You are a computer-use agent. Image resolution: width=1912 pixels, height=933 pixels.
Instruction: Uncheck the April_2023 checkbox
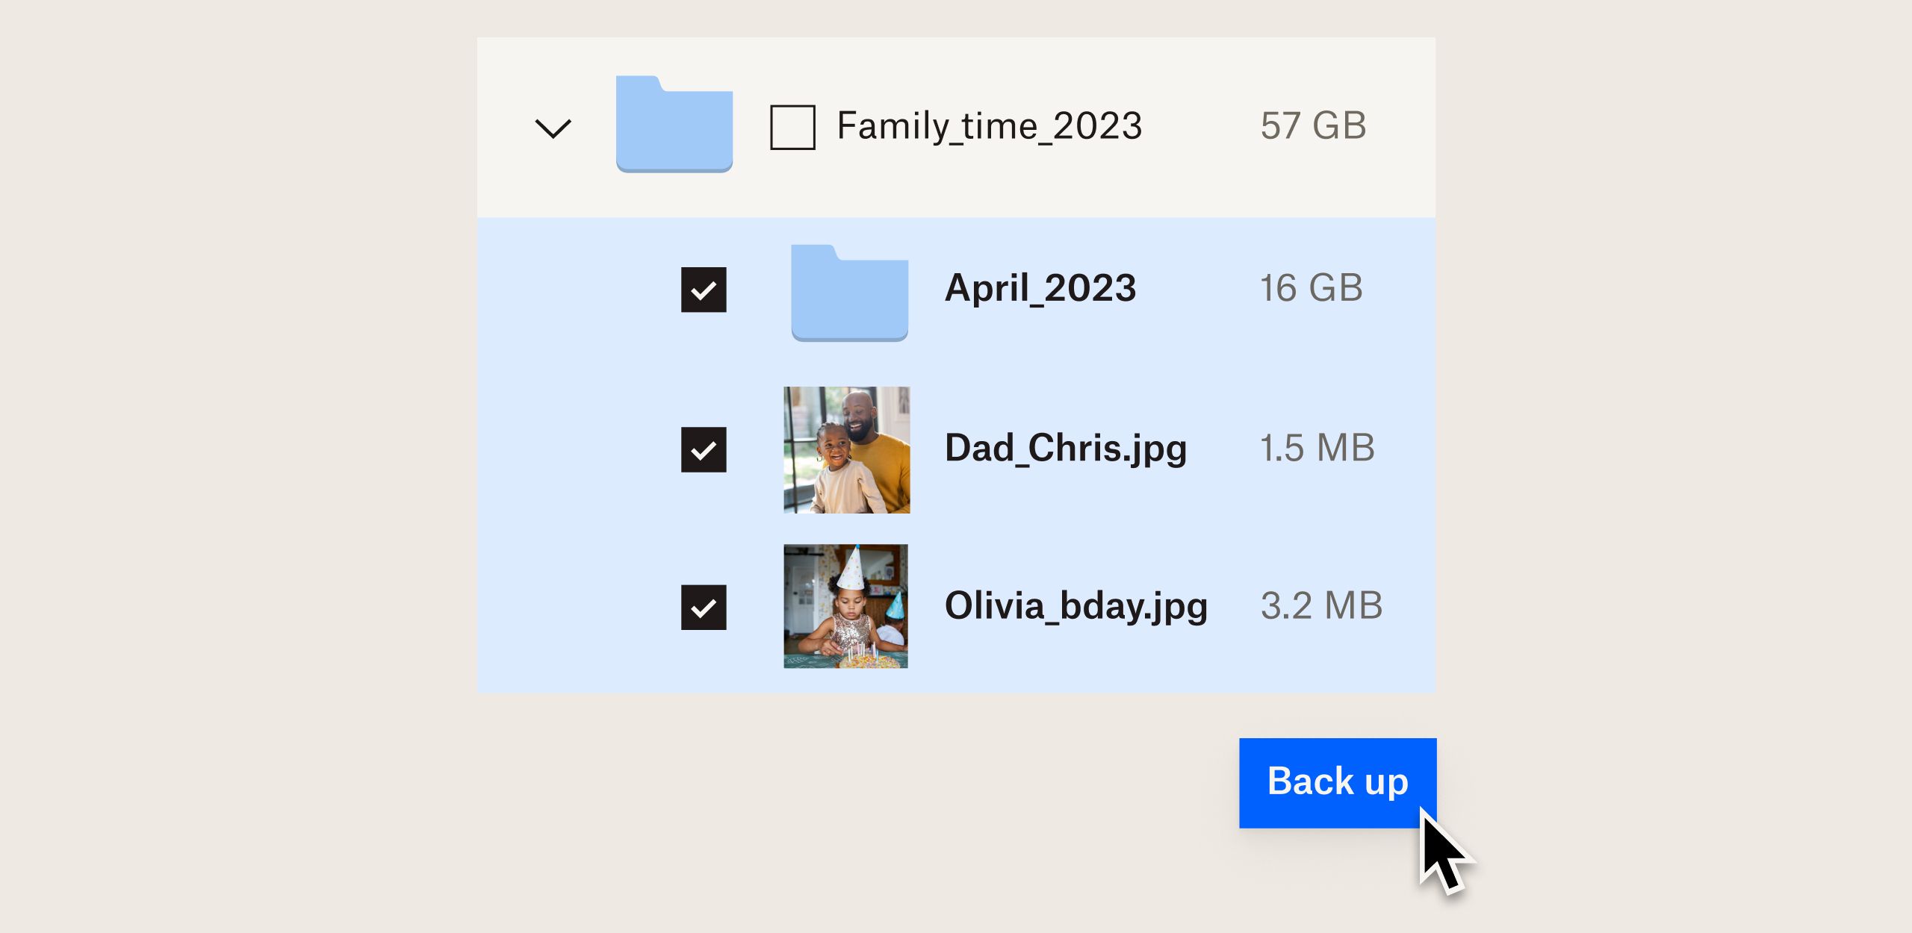pyautogui.click(x=704, y=290)
